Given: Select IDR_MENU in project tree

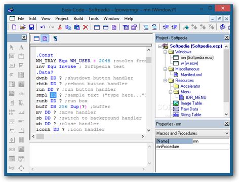Looking at the screenshot, I should (196, 98).
